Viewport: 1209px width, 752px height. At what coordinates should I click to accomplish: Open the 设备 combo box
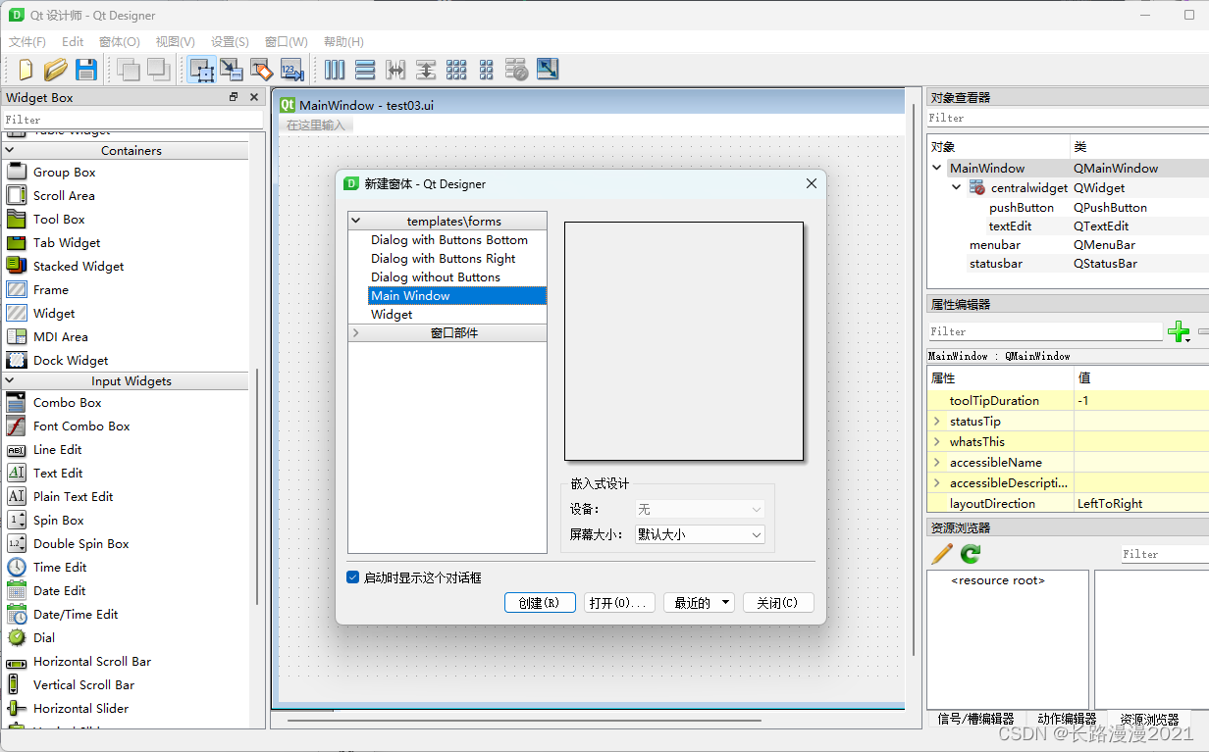tap(700, 510)
